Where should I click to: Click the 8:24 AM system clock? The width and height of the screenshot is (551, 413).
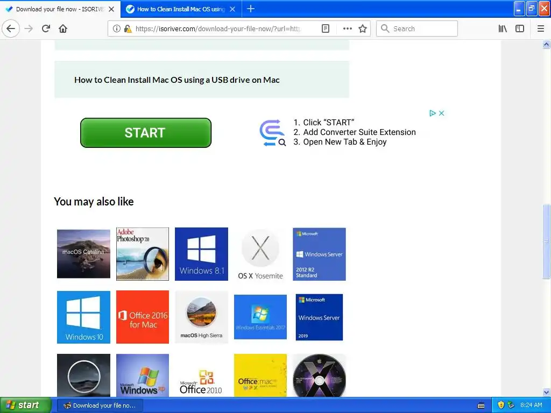point(531,405)
